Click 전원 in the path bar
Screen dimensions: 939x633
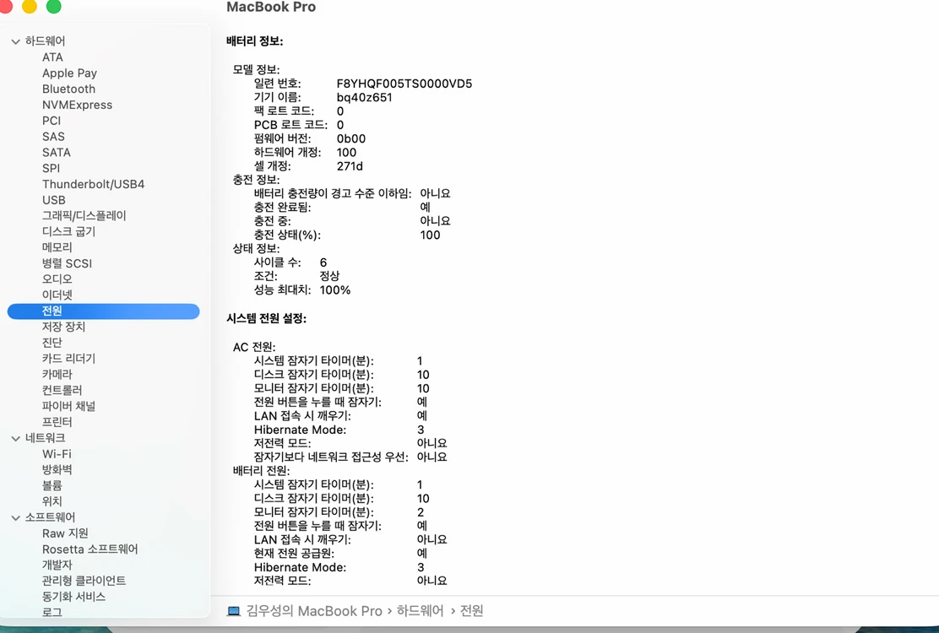(471, 611)
